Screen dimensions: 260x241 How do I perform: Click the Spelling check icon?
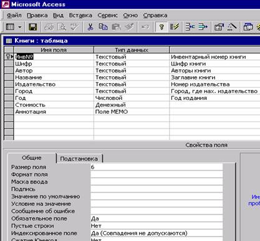(74, 27)
